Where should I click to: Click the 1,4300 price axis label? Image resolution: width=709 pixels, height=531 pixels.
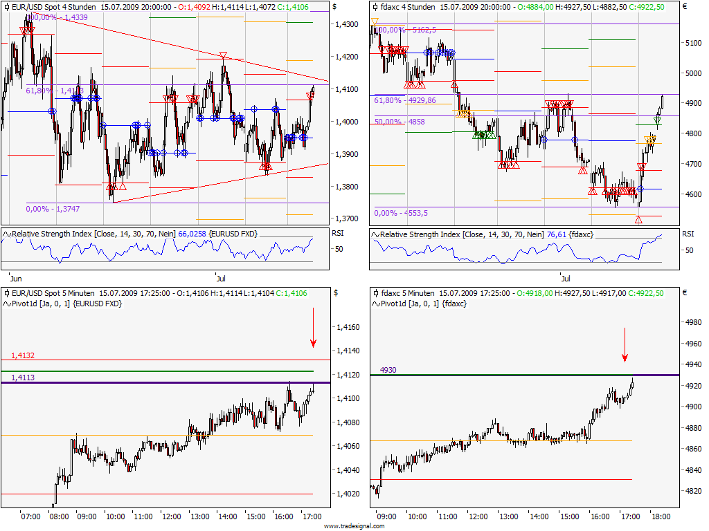pos(347,24)
